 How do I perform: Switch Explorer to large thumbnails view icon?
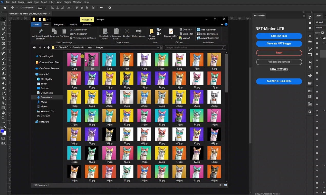(225, 185)
